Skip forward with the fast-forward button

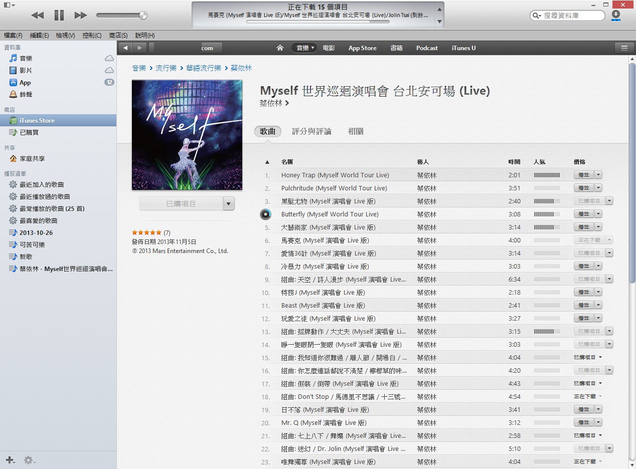pos(81,16)
